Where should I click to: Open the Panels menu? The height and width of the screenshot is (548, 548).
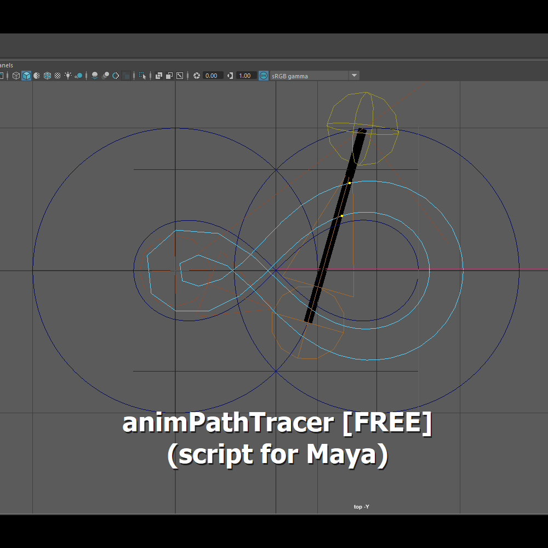[6, 65]
